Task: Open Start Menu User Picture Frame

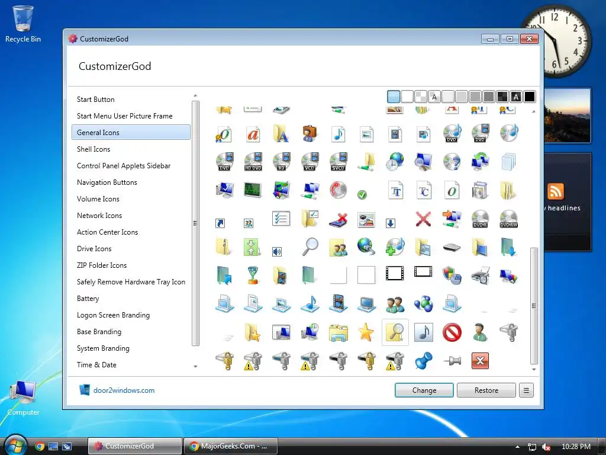Action: click(x=124, y=116)
